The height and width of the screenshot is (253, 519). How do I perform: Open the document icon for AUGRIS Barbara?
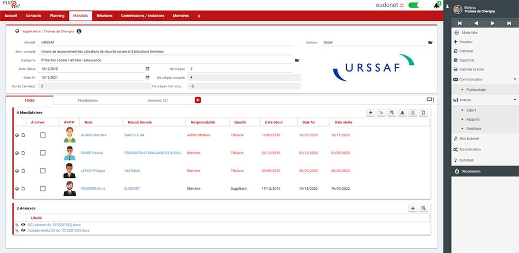click(23, 135)
